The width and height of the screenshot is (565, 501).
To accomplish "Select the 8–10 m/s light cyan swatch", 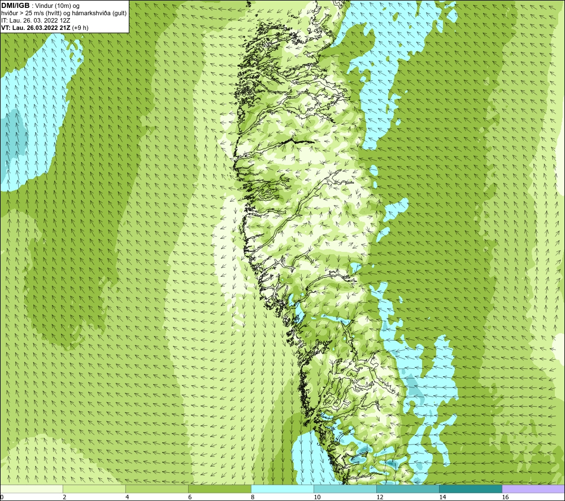I will pyautogui.click(x=282, y=489).
